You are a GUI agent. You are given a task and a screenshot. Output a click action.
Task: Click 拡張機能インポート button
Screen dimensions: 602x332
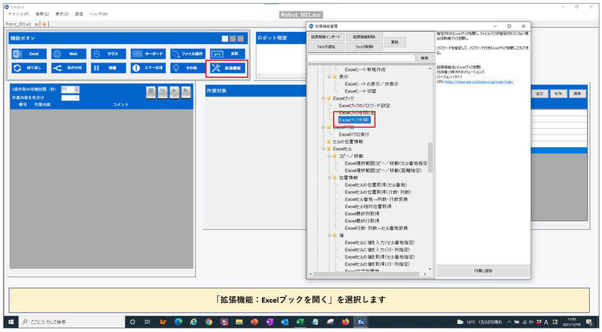[x=325, y=37]
